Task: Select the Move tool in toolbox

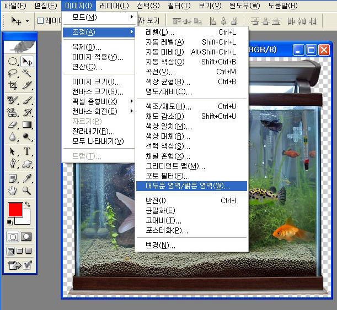Action: pos(27,61)
